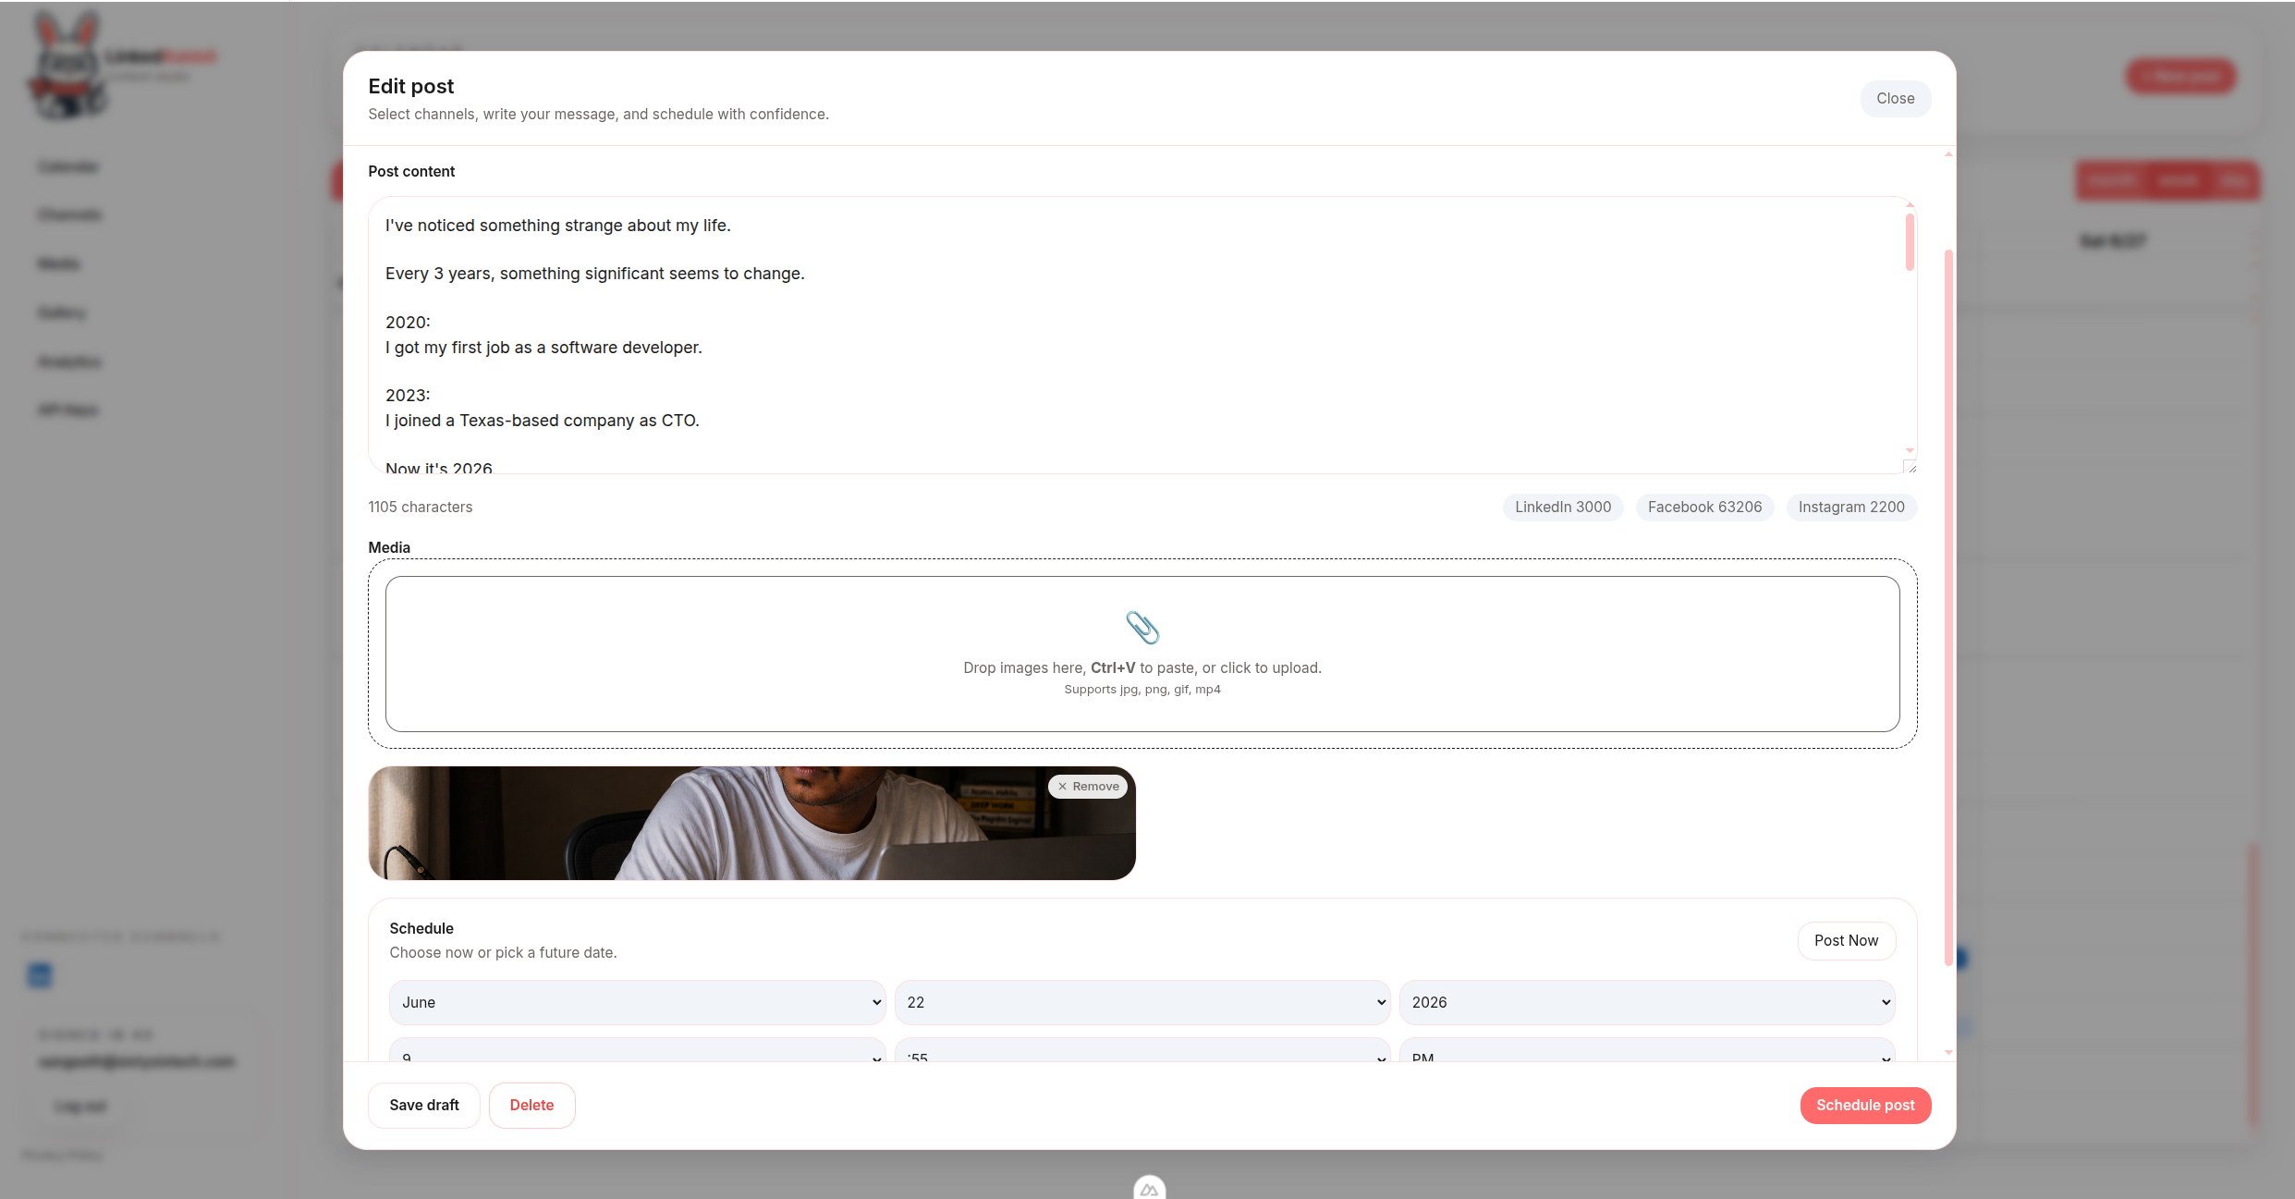Click Schedule post button

pyautogui.click(x=1865, y=1106)
